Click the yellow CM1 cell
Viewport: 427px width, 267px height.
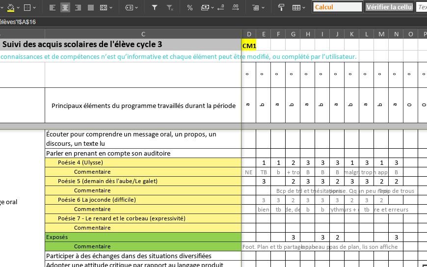(x=249, y=45)
